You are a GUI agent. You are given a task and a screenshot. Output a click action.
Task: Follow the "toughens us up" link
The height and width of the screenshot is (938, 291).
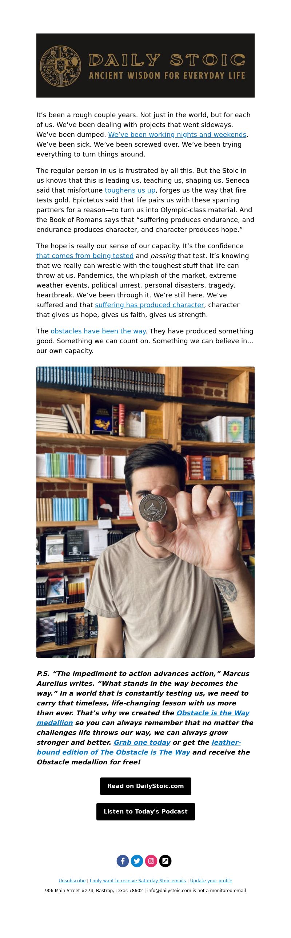(x=130, y=190)
